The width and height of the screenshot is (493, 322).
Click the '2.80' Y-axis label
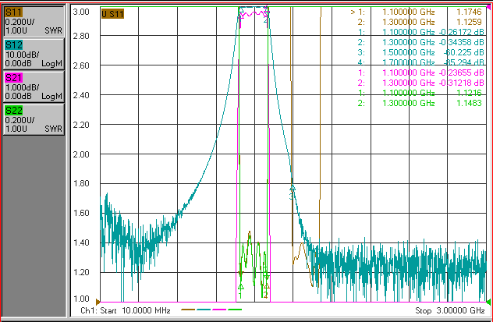(x=81, y=36)
